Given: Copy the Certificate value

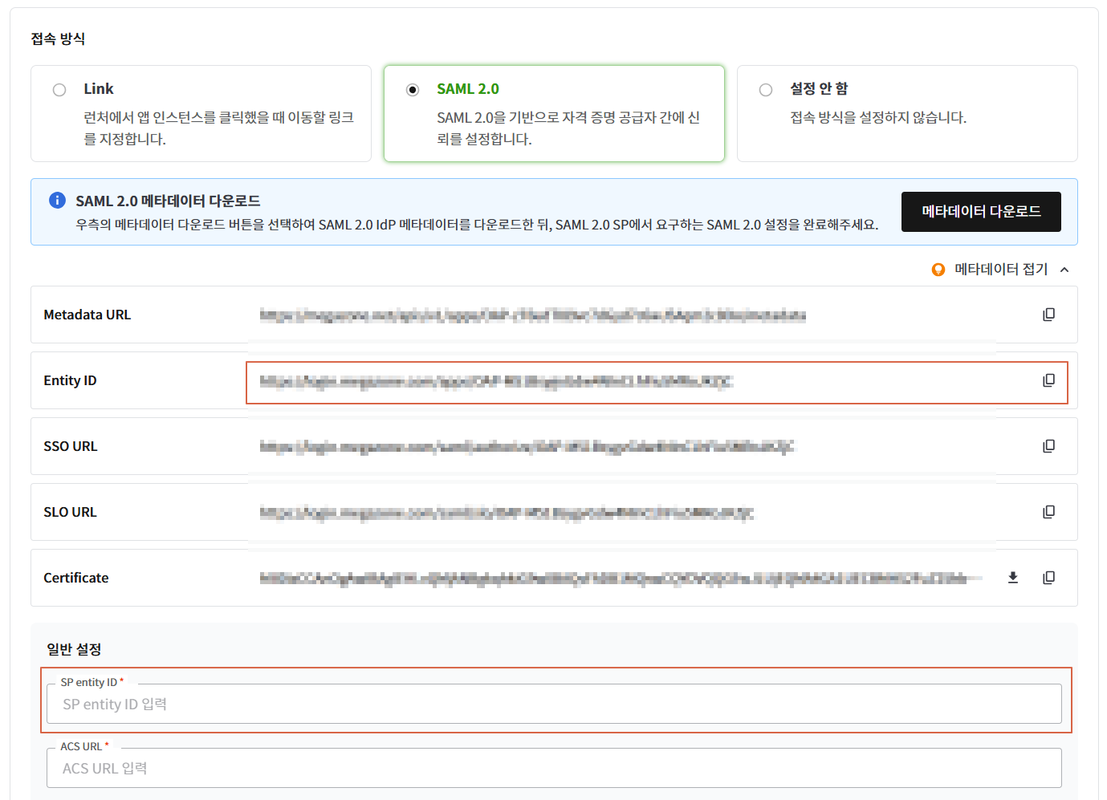Looking at the screenshot, I should point(1048,578).
